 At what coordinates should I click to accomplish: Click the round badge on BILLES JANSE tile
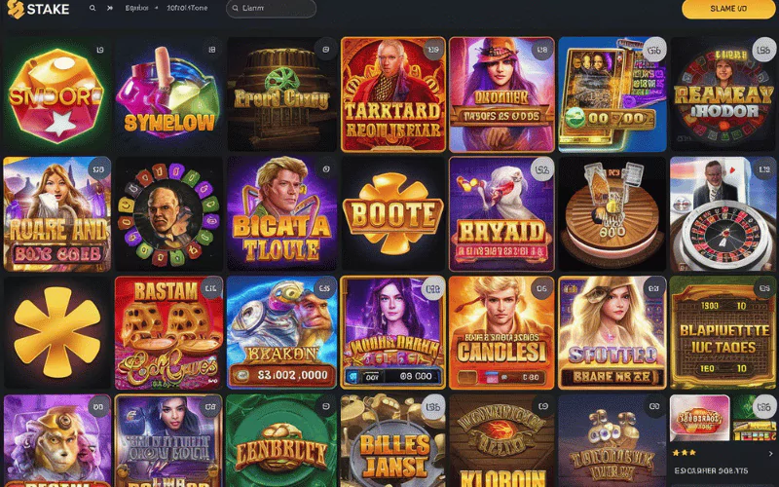click(x=432, y=407)
